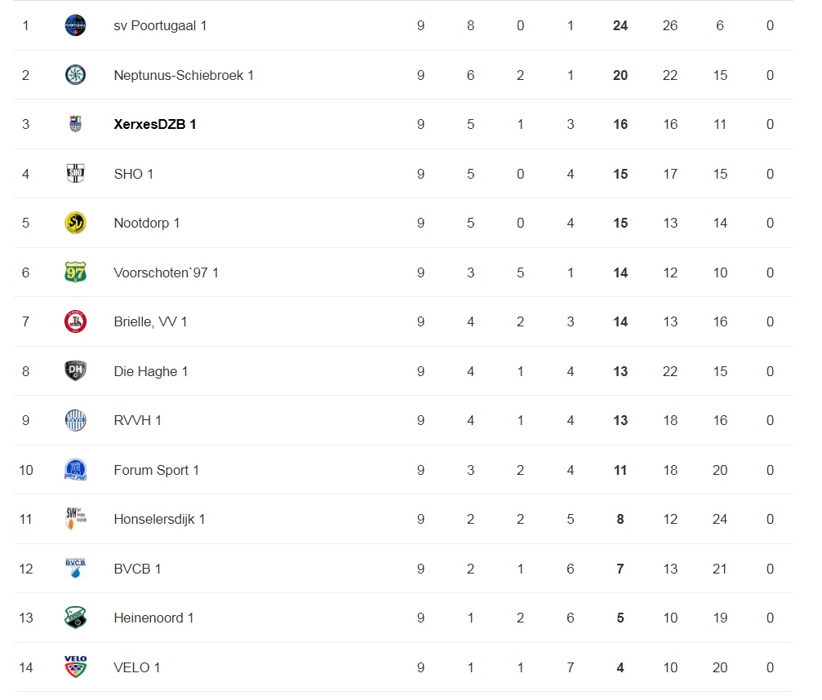
Task: Select Voorschoten`97 1 team name
Action: tap(166, 273)
